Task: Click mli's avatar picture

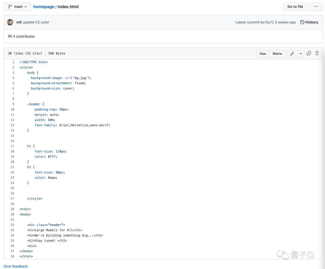Action: click(x=10, y=22)
